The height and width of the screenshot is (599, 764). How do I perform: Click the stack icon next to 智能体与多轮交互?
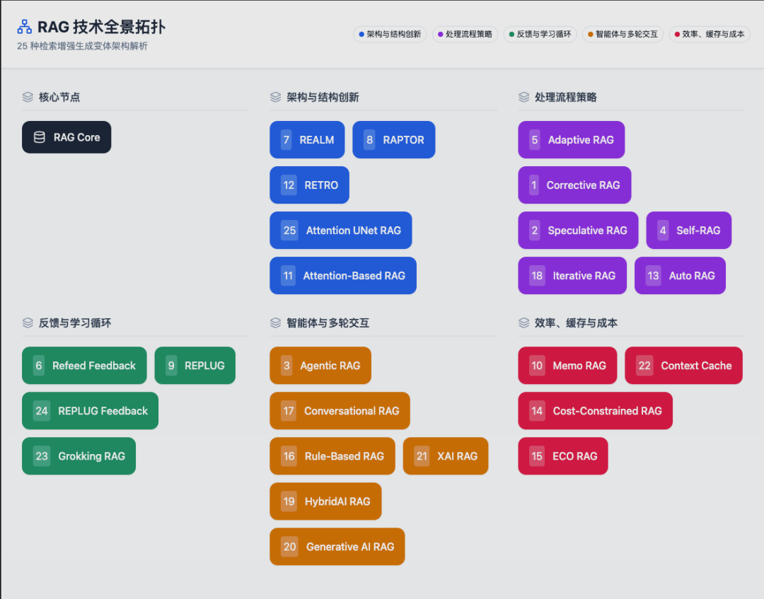(275, 323)
